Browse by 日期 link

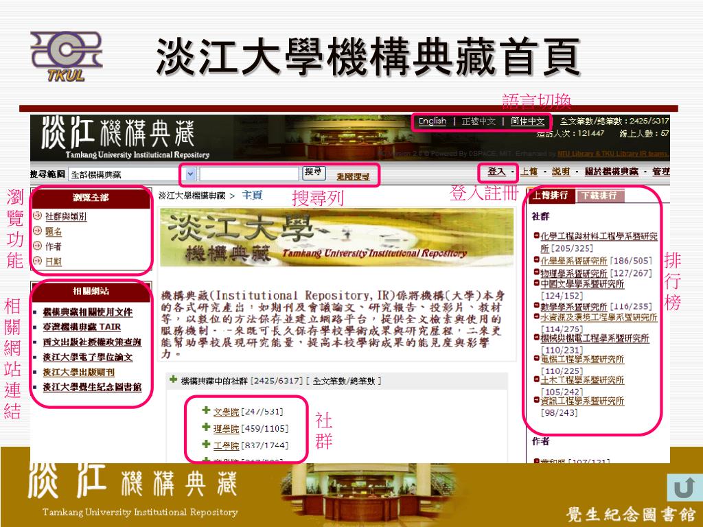click(x=54, y=261)
